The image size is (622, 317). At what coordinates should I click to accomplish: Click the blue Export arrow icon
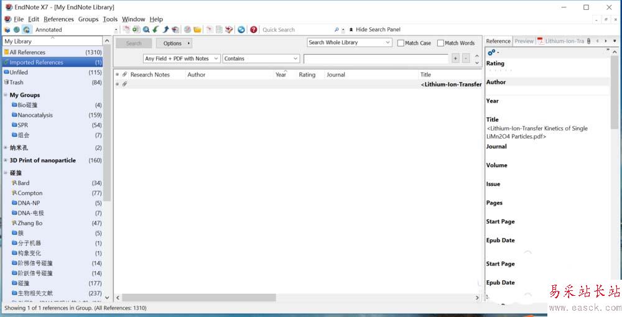tap(166, 29)
